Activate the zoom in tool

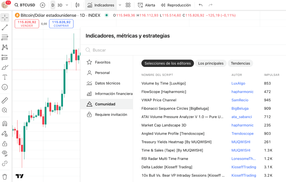click(x=5, y=110)
